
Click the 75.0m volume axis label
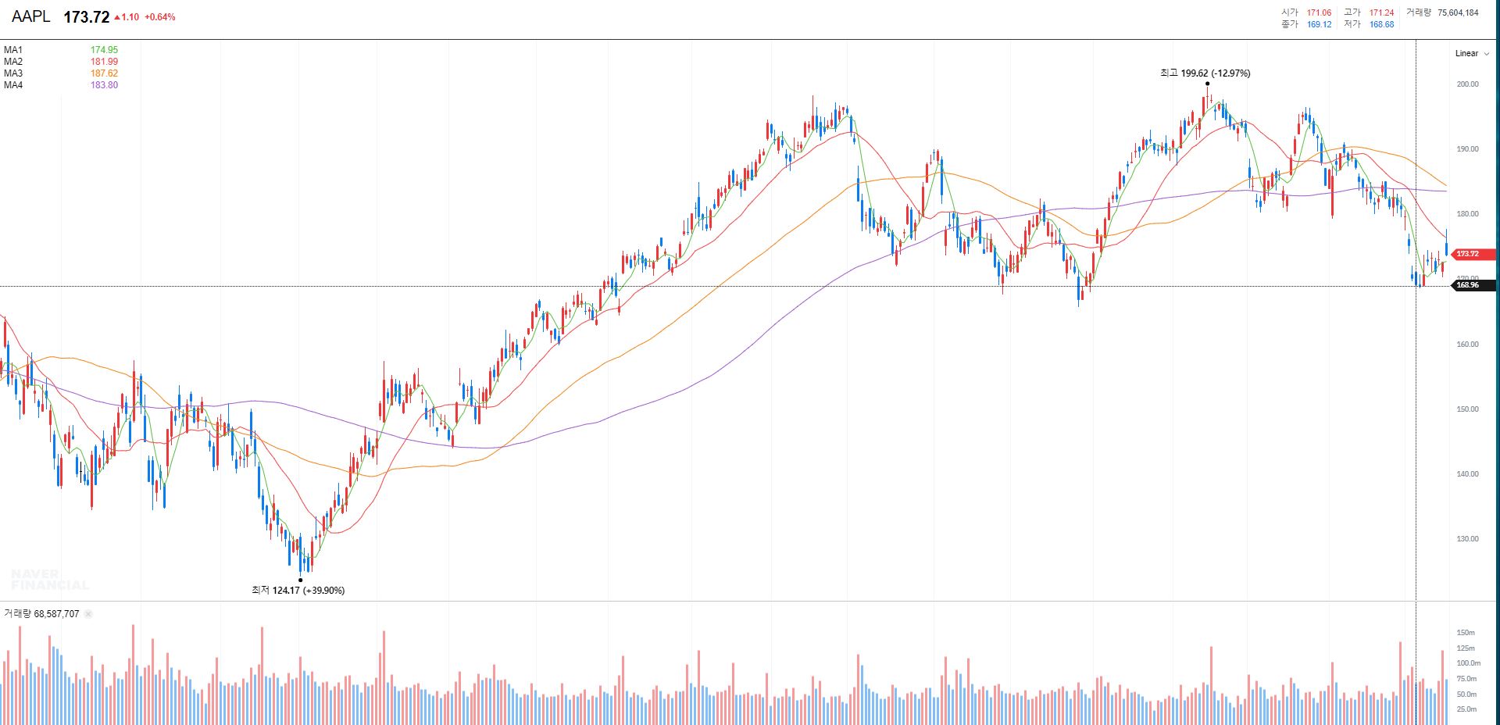(1466, 679)
